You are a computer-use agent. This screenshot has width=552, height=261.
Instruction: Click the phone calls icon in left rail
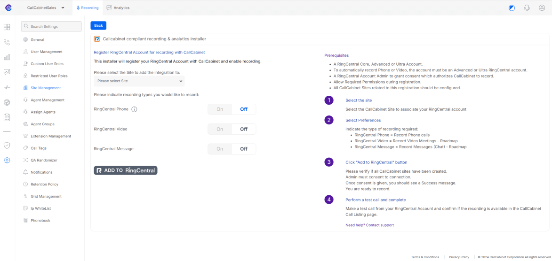pos(7,42)
